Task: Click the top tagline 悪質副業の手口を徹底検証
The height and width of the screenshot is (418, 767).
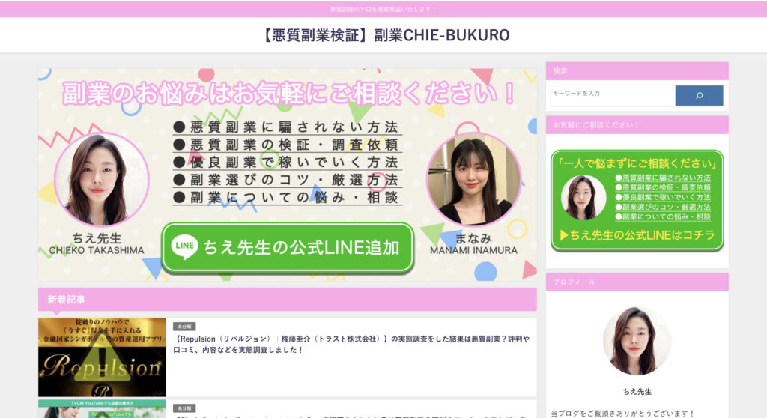Action: click(383, 9)
